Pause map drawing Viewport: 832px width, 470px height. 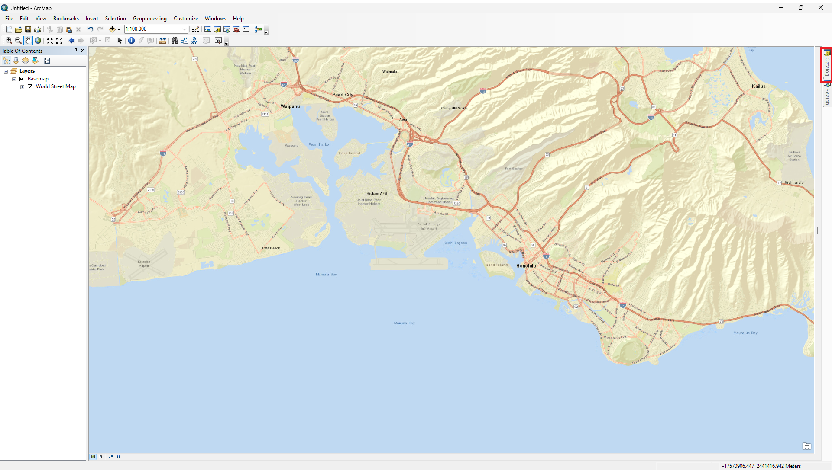click(118, 457)
